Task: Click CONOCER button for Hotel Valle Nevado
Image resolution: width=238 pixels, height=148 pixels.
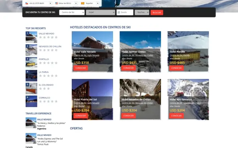Action: pyautogui.click(x=81, y=68)
